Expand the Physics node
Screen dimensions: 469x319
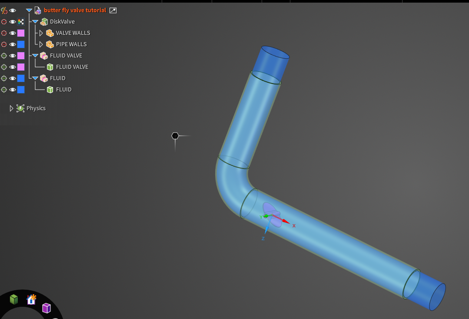click(x=11, y=108)
